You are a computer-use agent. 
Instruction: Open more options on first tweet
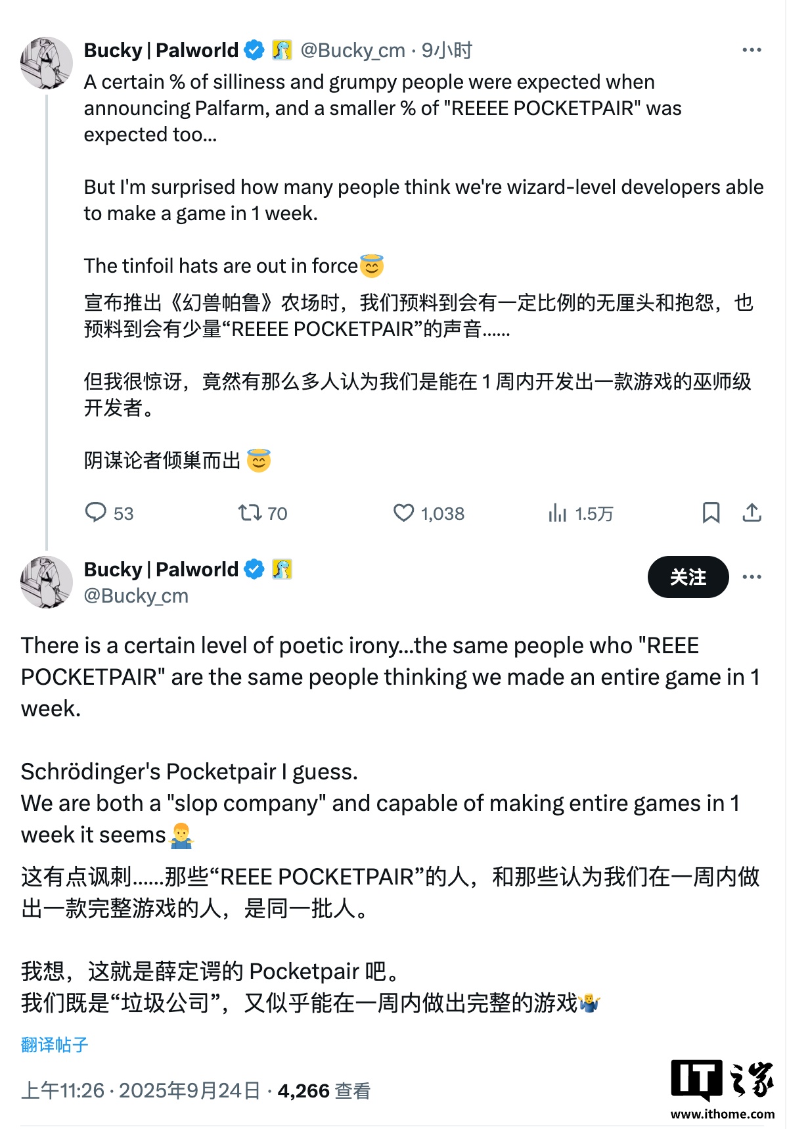[x=752, y=50]
